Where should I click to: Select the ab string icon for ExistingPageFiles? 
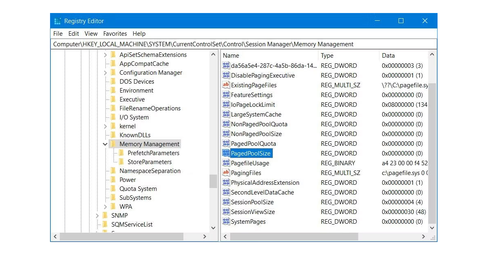coord(227,85)
